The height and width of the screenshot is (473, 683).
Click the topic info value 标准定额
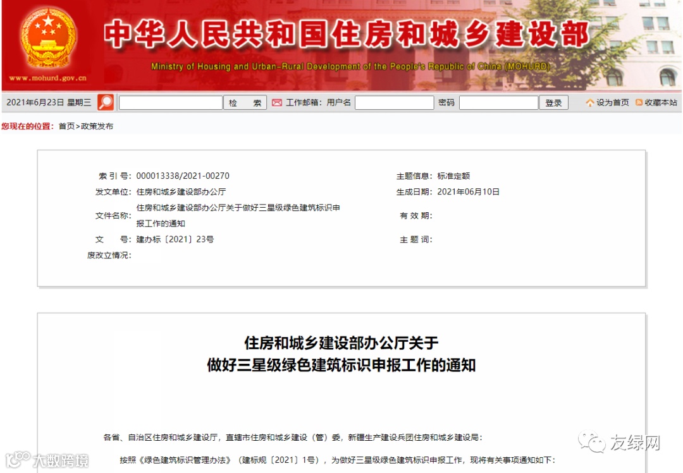[453, 176]
